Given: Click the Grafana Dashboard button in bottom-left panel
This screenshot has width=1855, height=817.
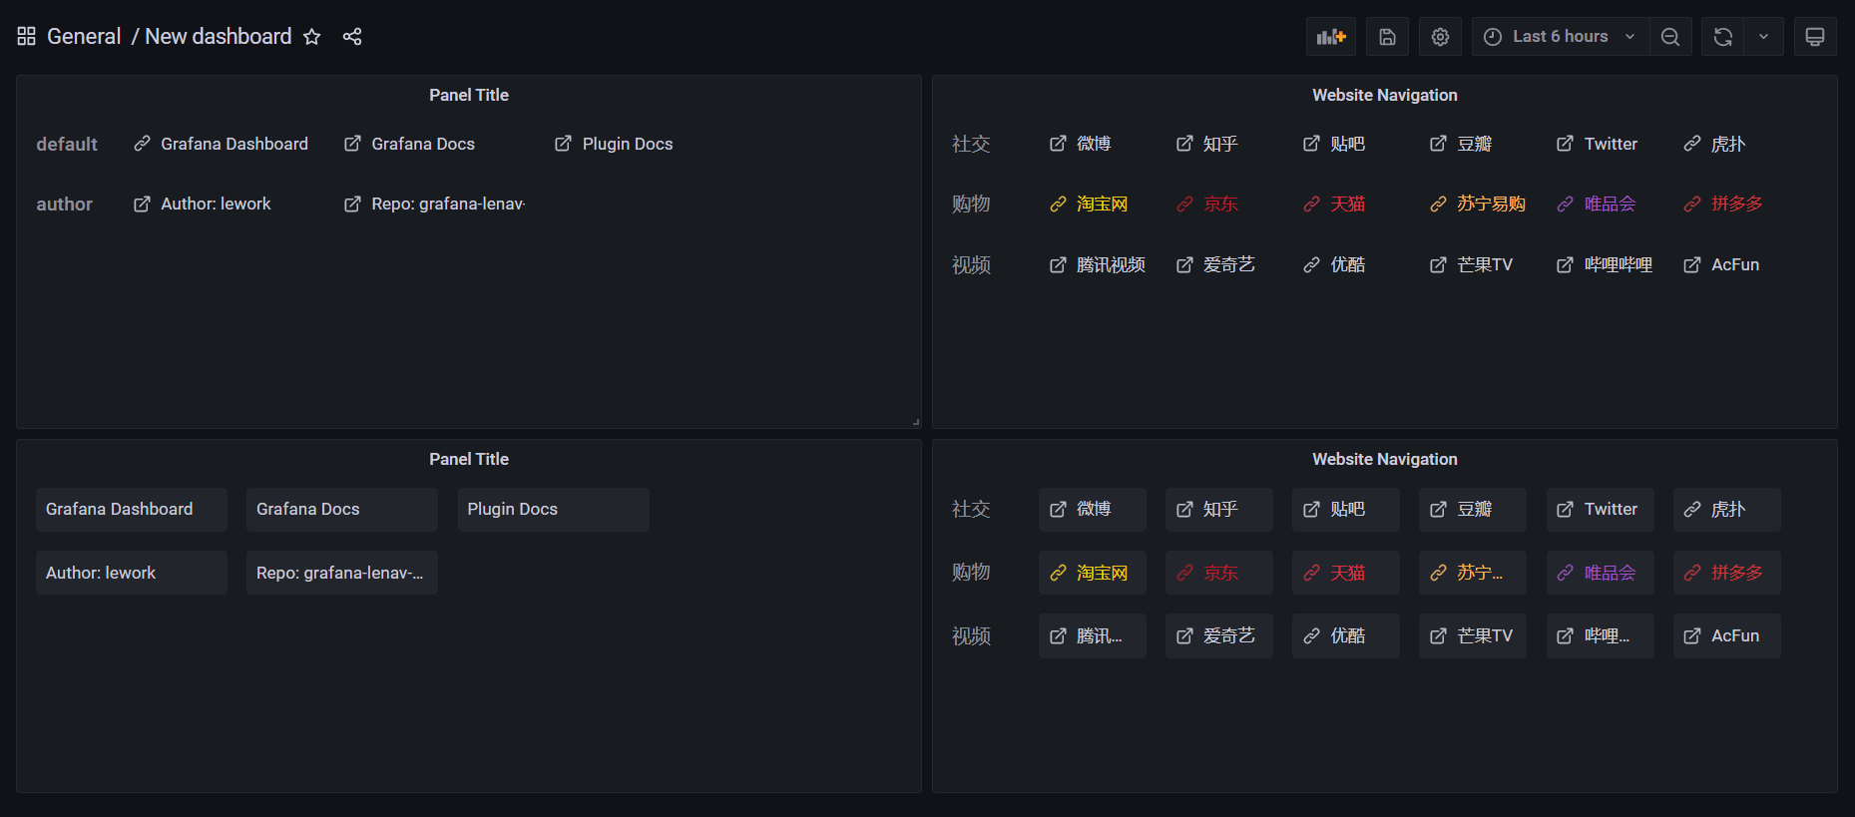Looking at the screenshot, I should 132,509.
